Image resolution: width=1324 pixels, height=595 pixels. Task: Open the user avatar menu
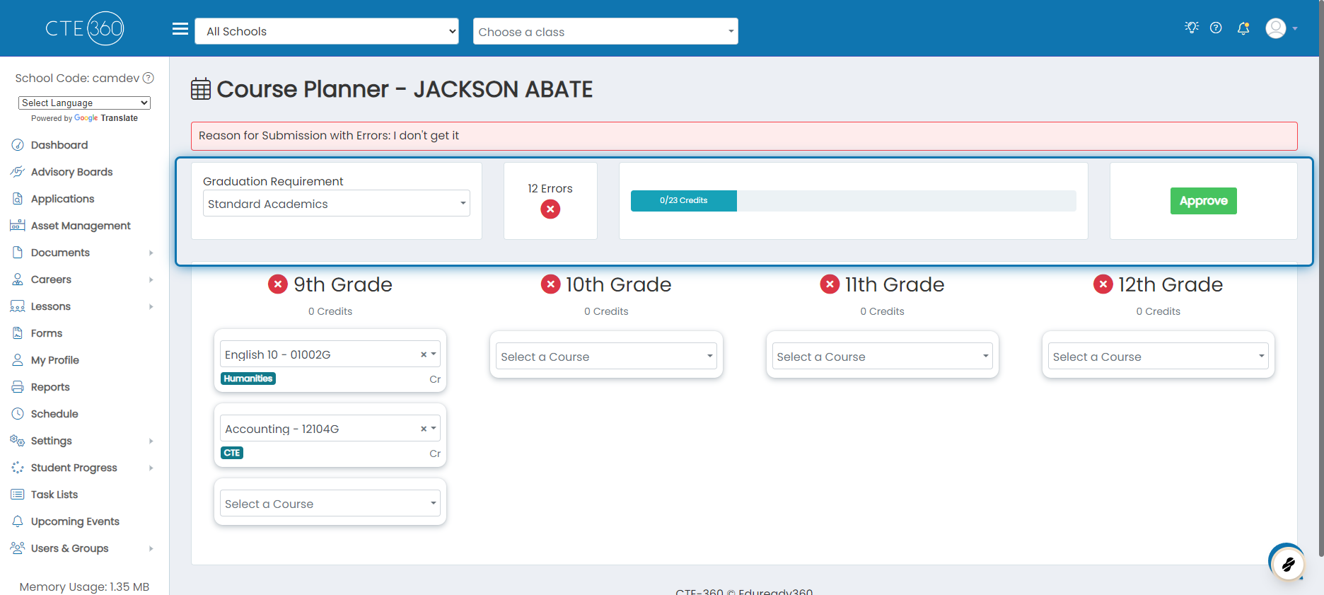coord(1281,28)
